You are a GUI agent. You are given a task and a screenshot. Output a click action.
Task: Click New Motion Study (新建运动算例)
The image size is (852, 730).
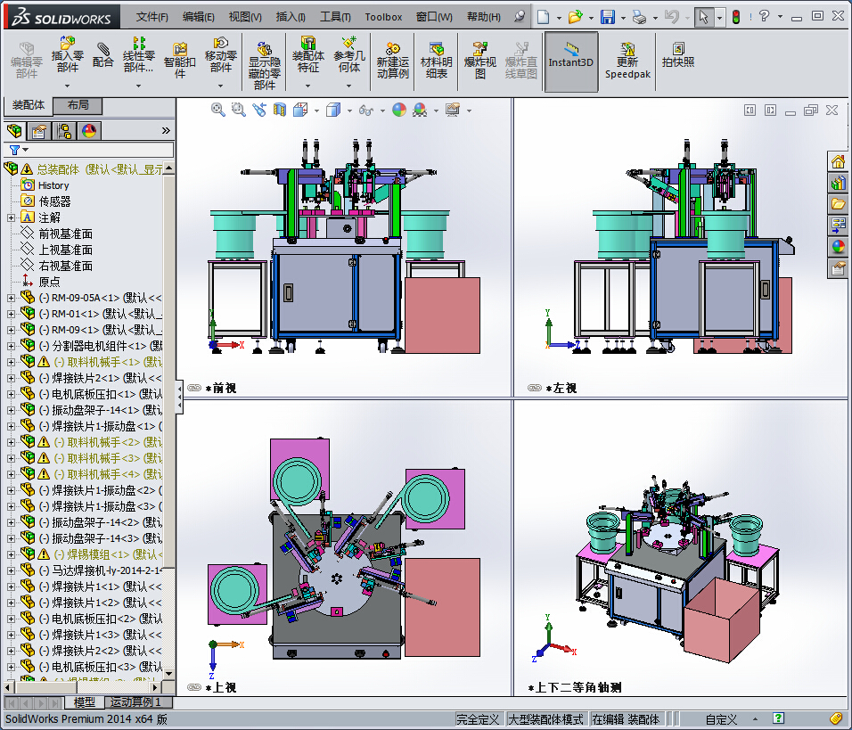coord(392,60)
